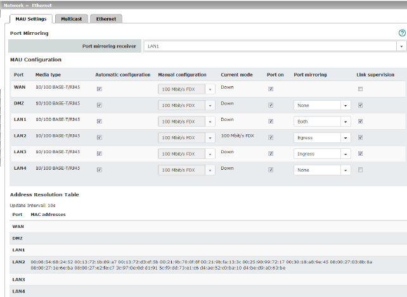
Task: Click the Media type column header
Action: coord(48,75)
